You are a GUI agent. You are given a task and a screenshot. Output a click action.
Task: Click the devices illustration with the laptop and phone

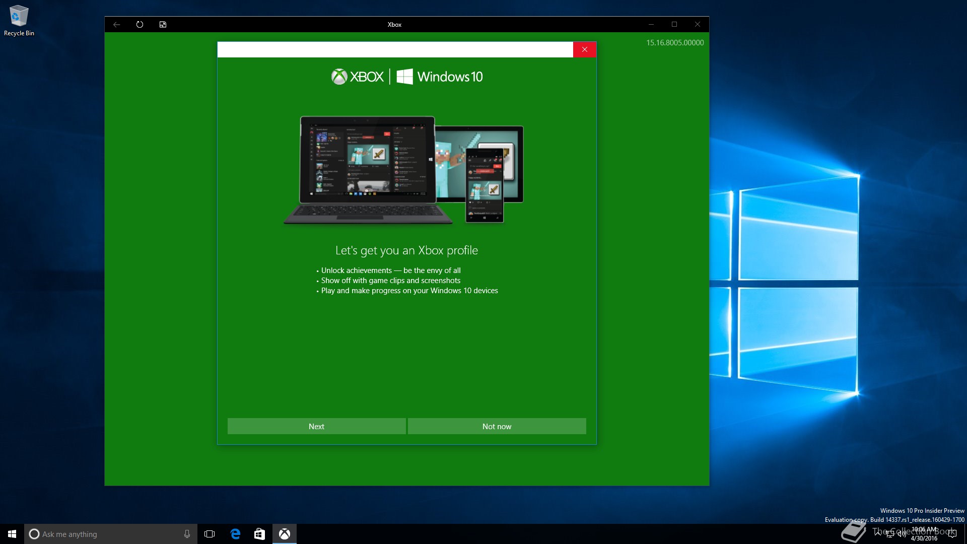[403, 170]
